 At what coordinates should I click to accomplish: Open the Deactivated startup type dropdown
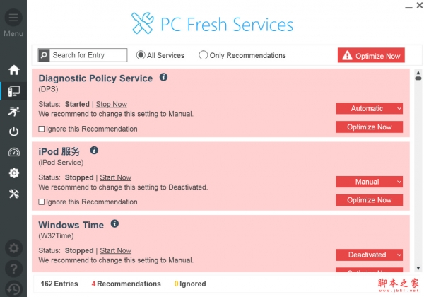(x=369, y=255)
